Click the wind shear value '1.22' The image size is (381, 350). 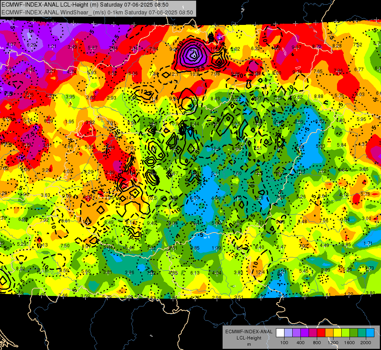(349, 294)
